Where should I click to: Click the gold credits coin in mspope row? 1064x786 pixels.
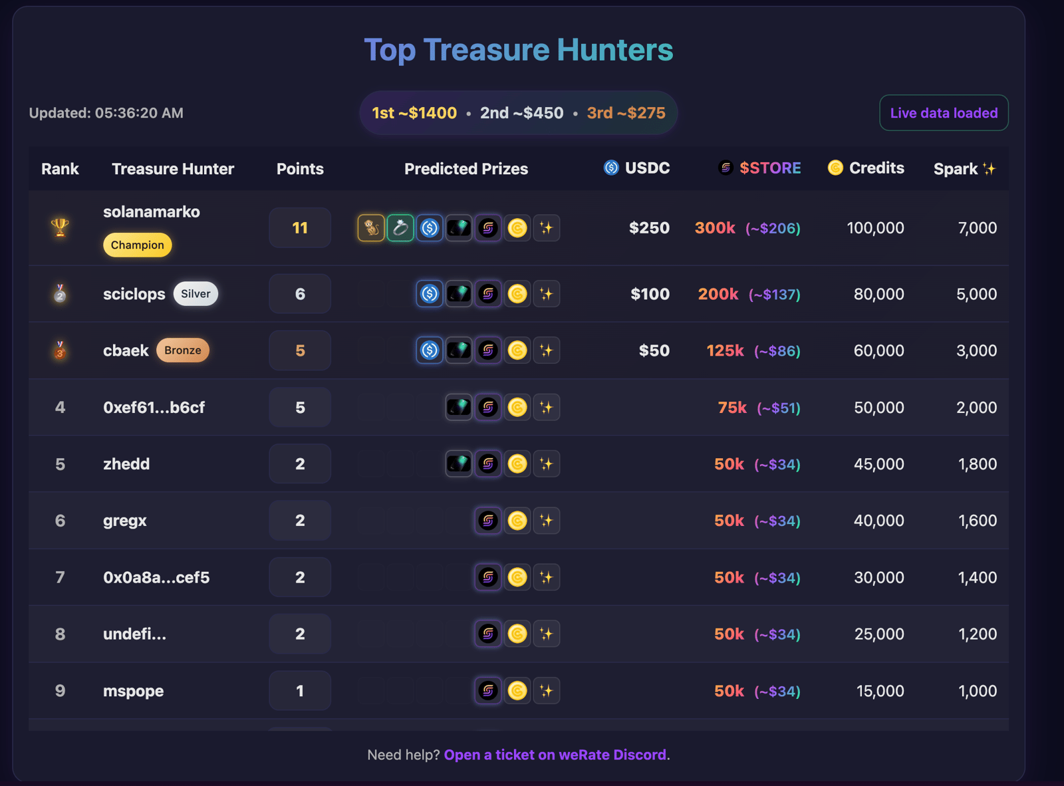[x=517, y=691]
